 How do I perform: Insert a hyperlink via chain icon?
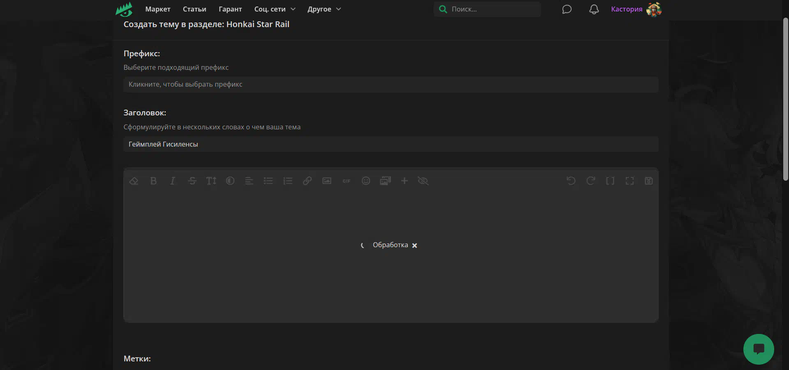307,181
